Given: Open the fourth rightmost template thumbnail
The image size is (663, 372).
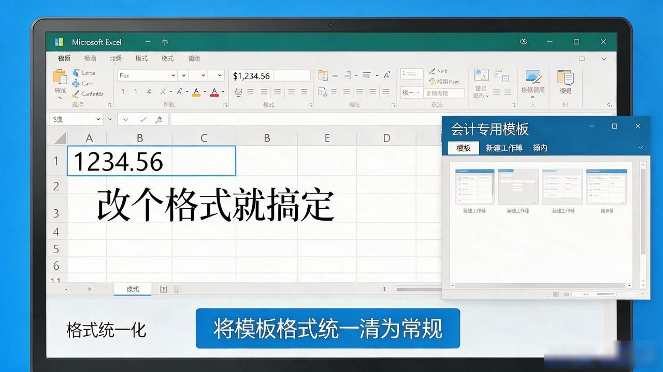Looking at the screenshot, I should pos(607,187).
